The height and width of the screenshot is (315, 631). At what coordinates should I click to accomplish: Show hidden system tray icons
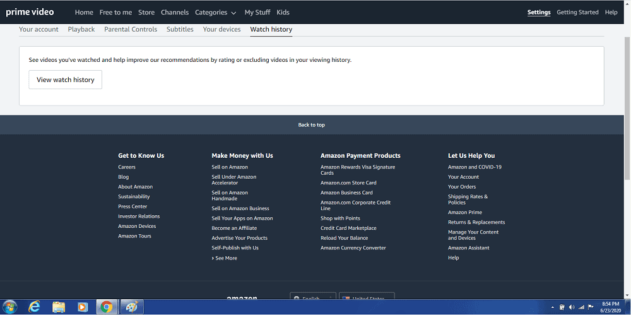[x=554, y=307]
